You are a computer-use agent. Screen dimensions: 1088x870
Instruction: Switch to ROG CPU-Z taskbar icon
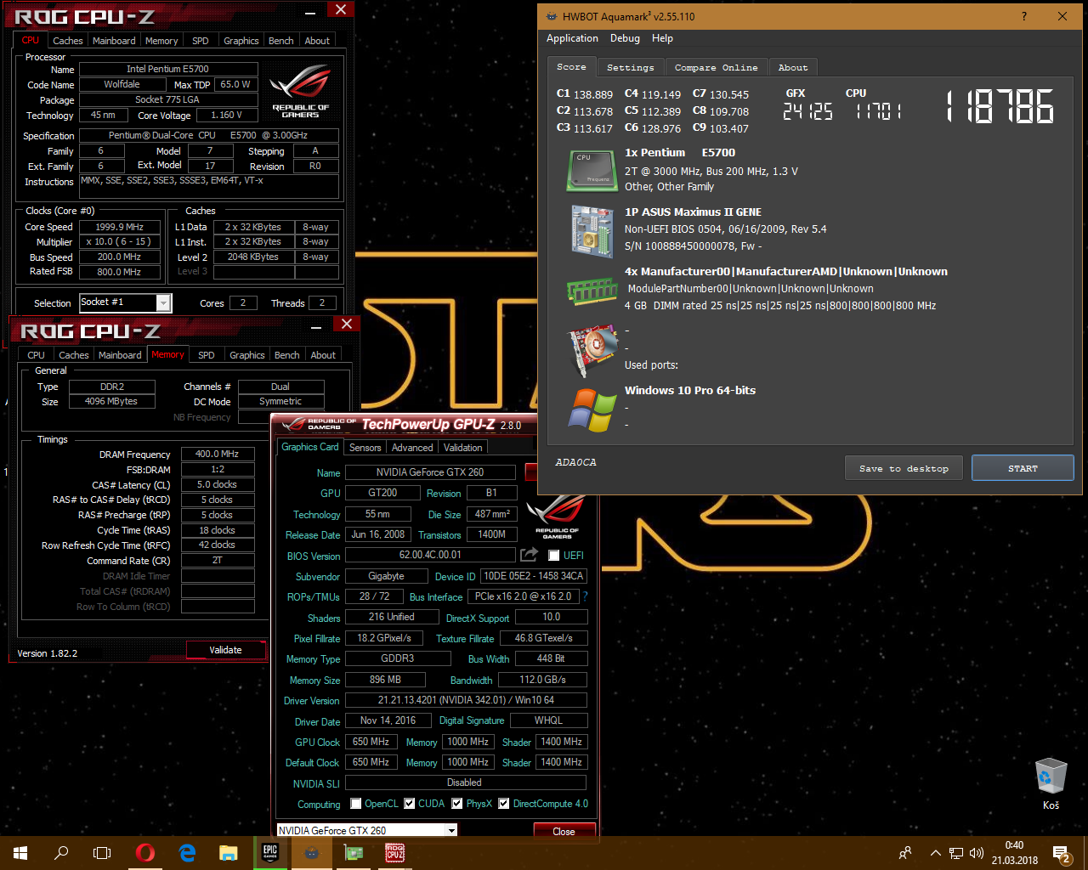tap(395, 853)
